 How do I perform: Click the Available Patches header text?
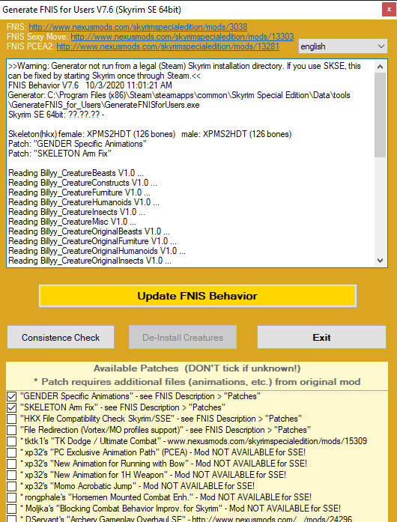[x=197, y=368]
